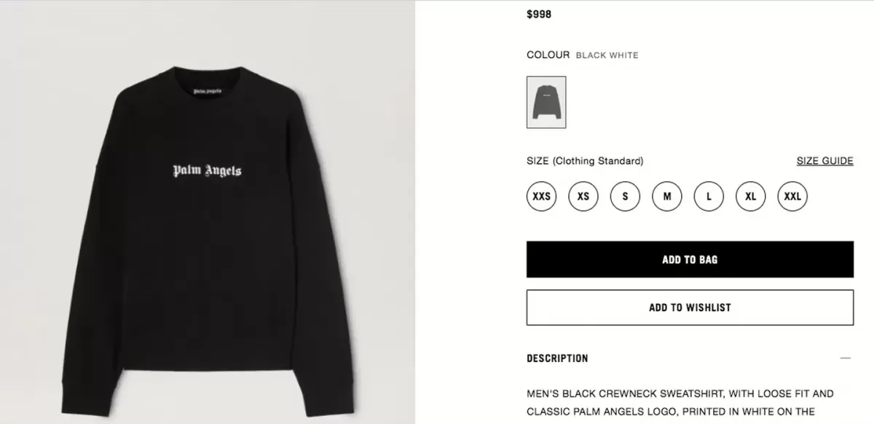Select the Black White colour swatch thumbnail

(x=546, y=102)
